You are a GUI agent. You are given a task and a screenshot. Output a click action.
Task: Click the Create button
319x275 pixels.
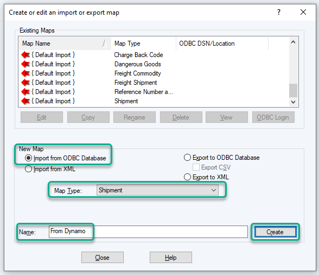[x=275, y=232]
